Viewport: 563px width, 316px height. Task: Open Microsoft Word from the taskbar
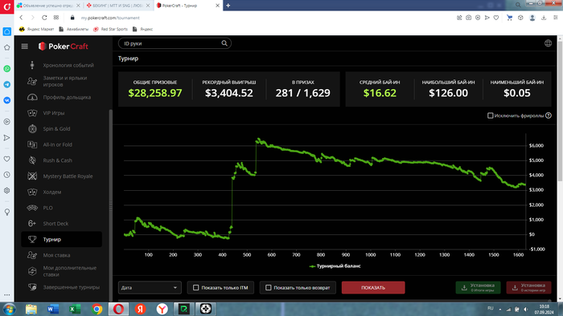coord(53,309)
